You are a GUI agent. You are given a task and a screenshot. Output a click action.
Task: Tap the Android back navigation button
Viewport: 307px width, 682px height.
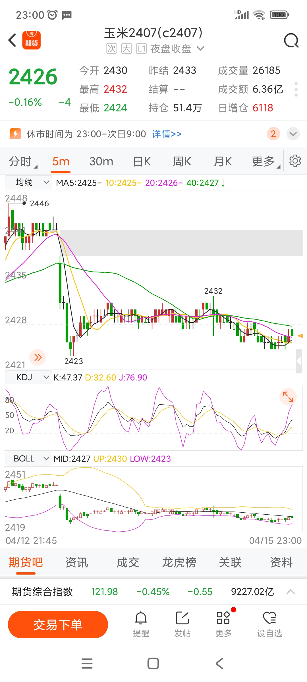click(219, 664)
